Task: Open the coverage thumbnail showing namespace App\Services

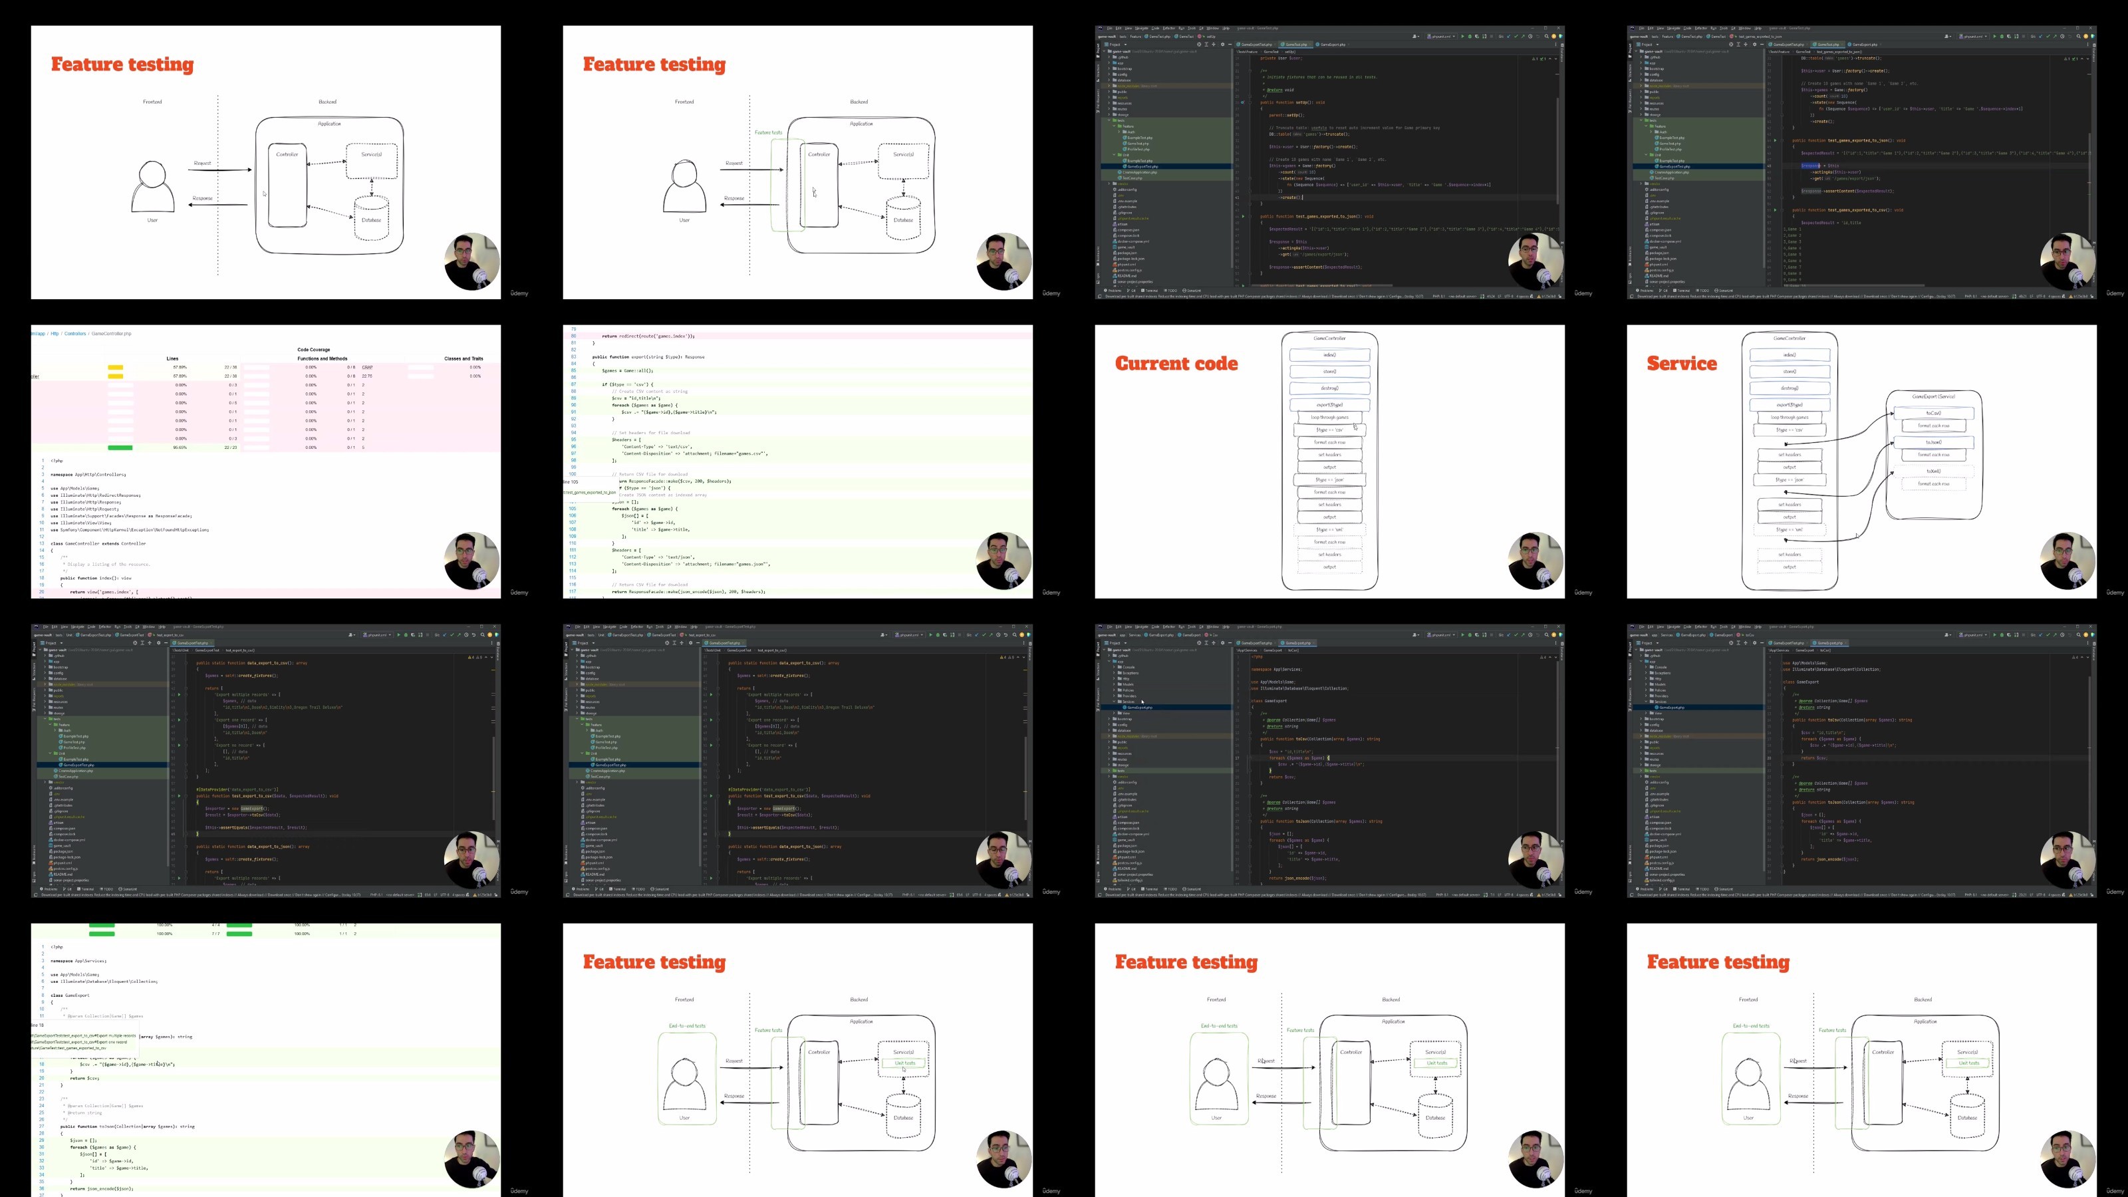Action: click(266, 1060)
